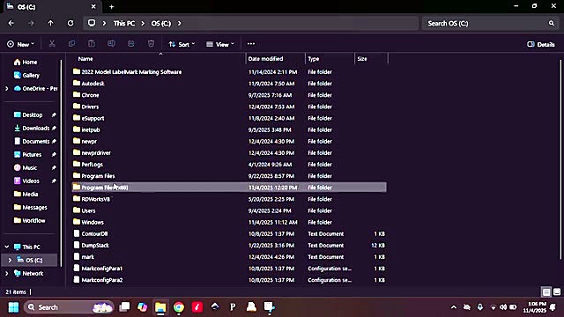Expand the OS (C:) tree node

[x=10, y=261]
